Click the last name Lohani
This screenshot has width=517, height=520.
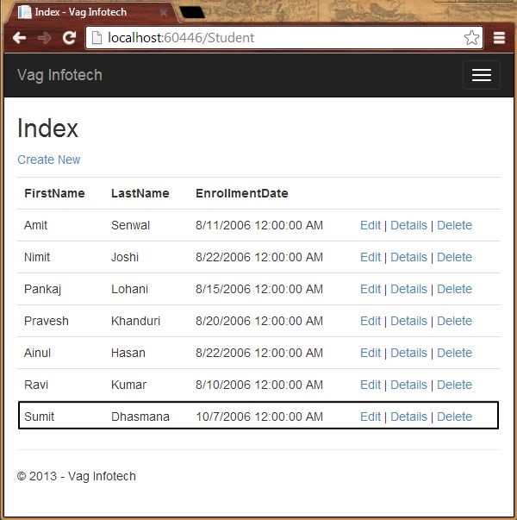point(129,289)
